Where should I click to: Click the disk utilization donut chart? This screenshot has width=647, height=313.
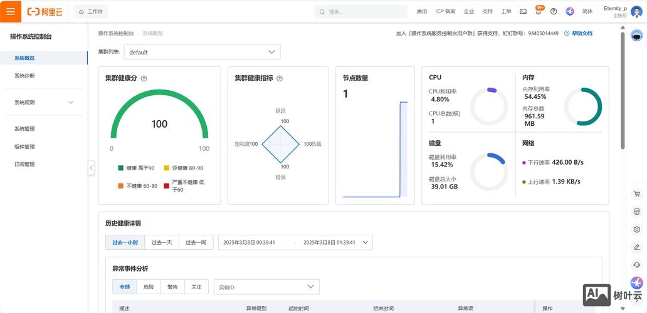point(490,172)
